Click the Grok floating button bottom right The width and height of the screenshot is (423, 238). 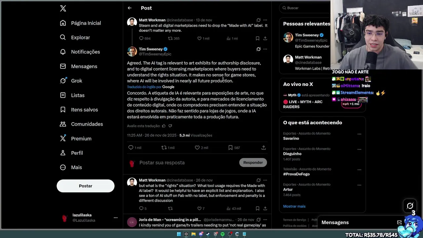(410, 206)
